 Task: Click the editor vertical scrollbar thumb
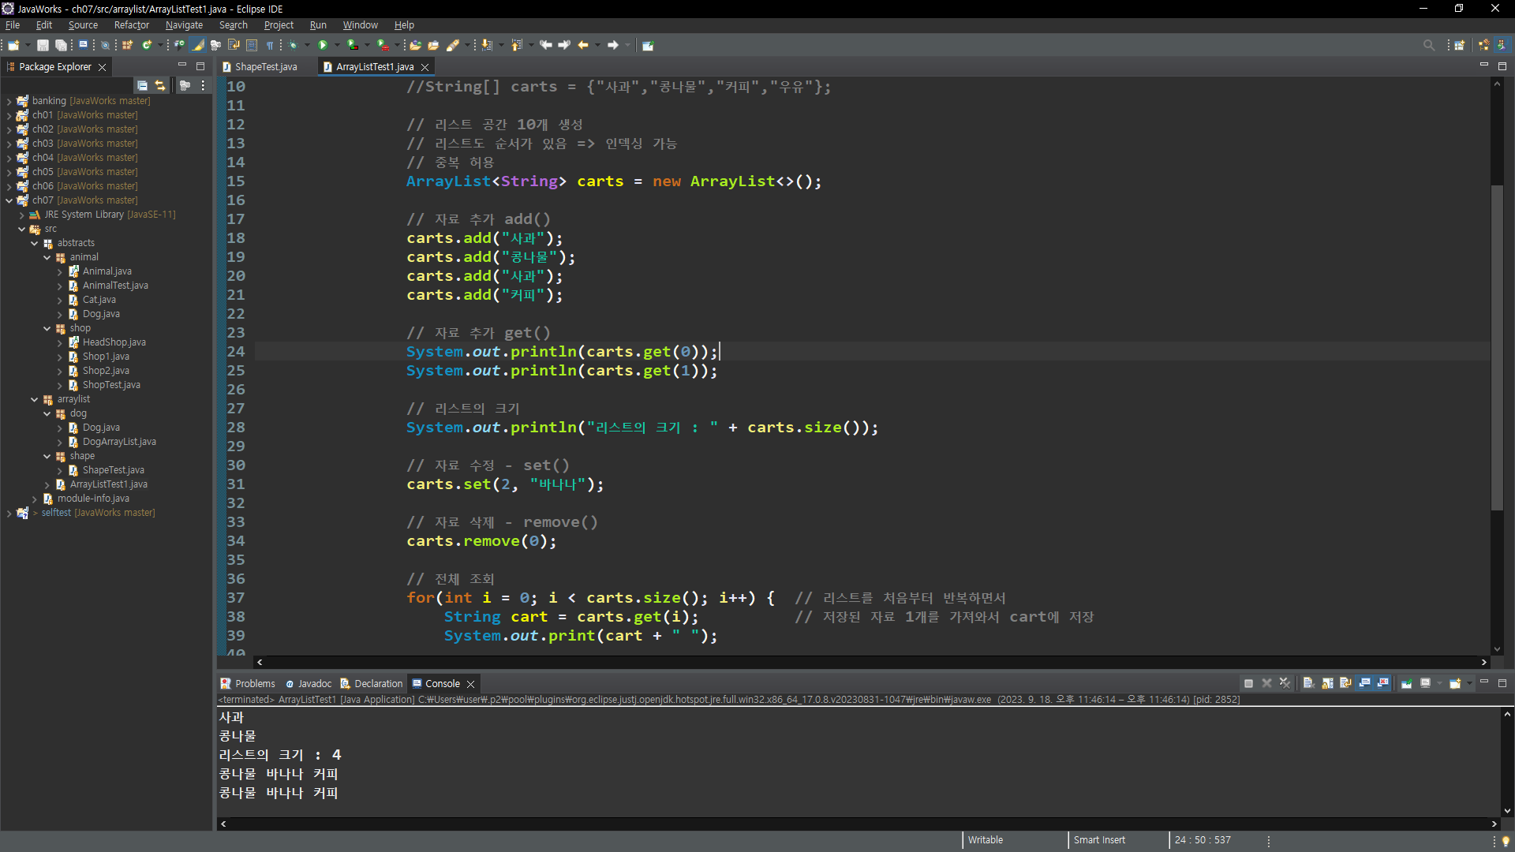click(x=1497, y=347)
